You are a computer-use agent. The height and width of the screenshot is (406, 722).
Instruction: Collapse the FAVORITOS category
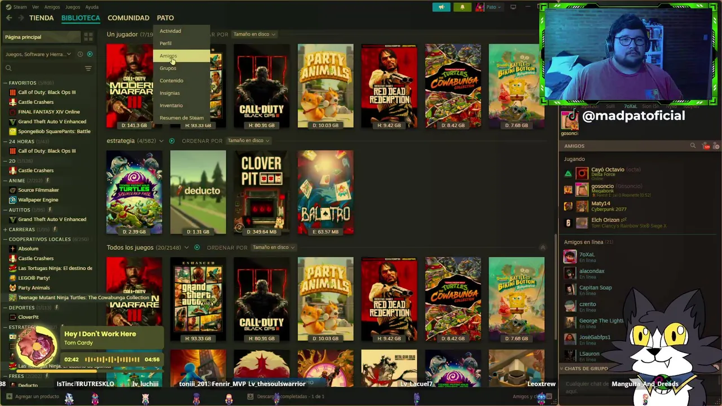tap(5, 83)
